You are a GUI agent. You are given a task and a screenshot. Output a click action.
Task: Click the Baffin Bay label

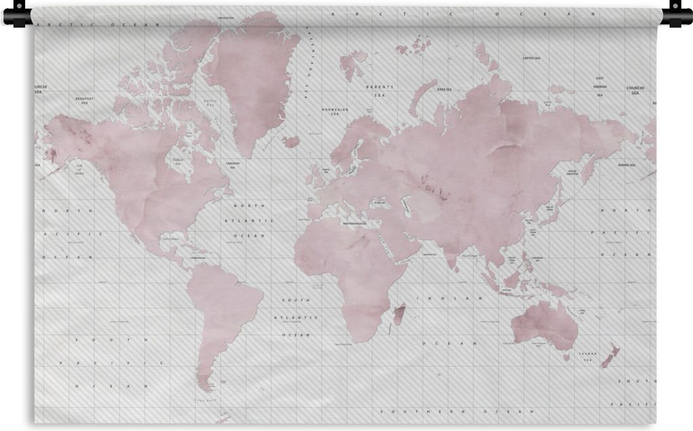[210, 103]
